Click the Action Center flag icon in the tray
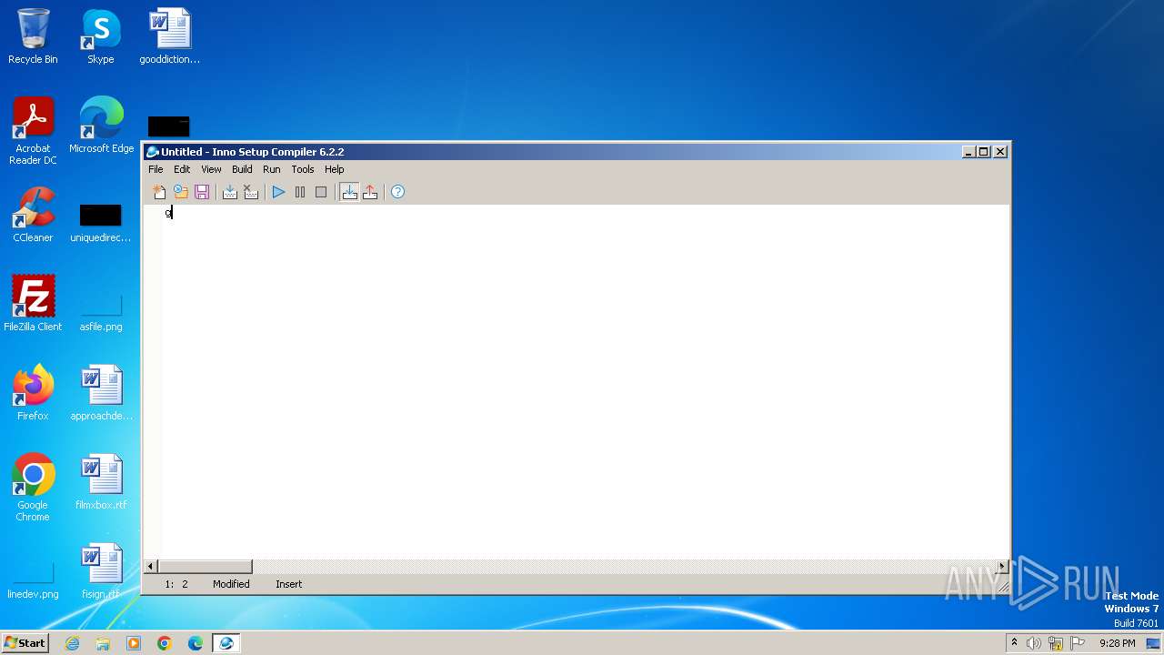1164x655 pixels. [1078, 643]
